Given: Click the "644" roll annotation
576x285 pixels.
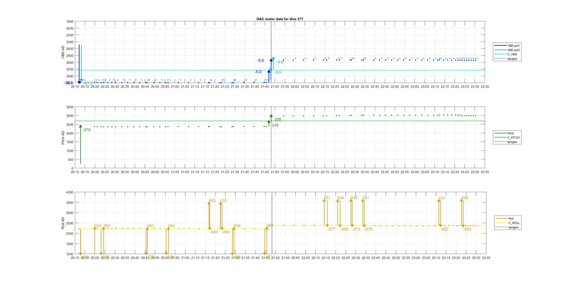Looking at the screenshot, I should pos(341,198).
